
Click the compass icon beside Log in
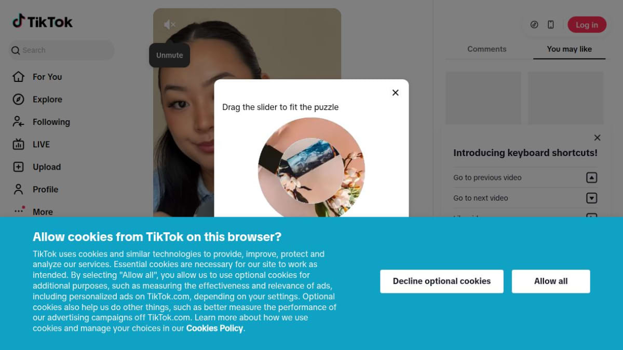534,24
